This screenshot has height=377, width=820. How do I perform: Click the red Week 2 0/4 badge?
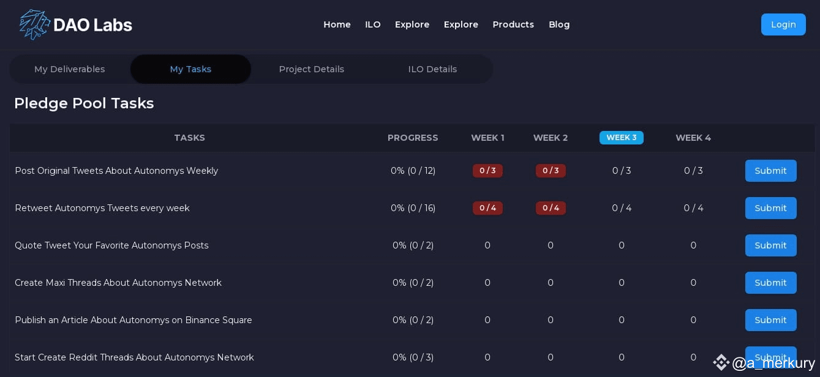click(x=551, y=208)
